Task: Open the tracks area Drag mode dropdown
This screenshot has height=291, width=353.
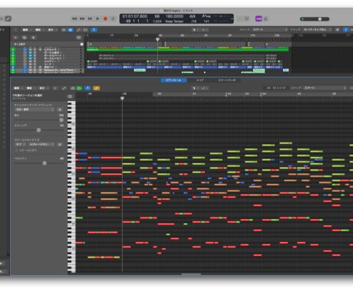Action: (x=317, y=30)
